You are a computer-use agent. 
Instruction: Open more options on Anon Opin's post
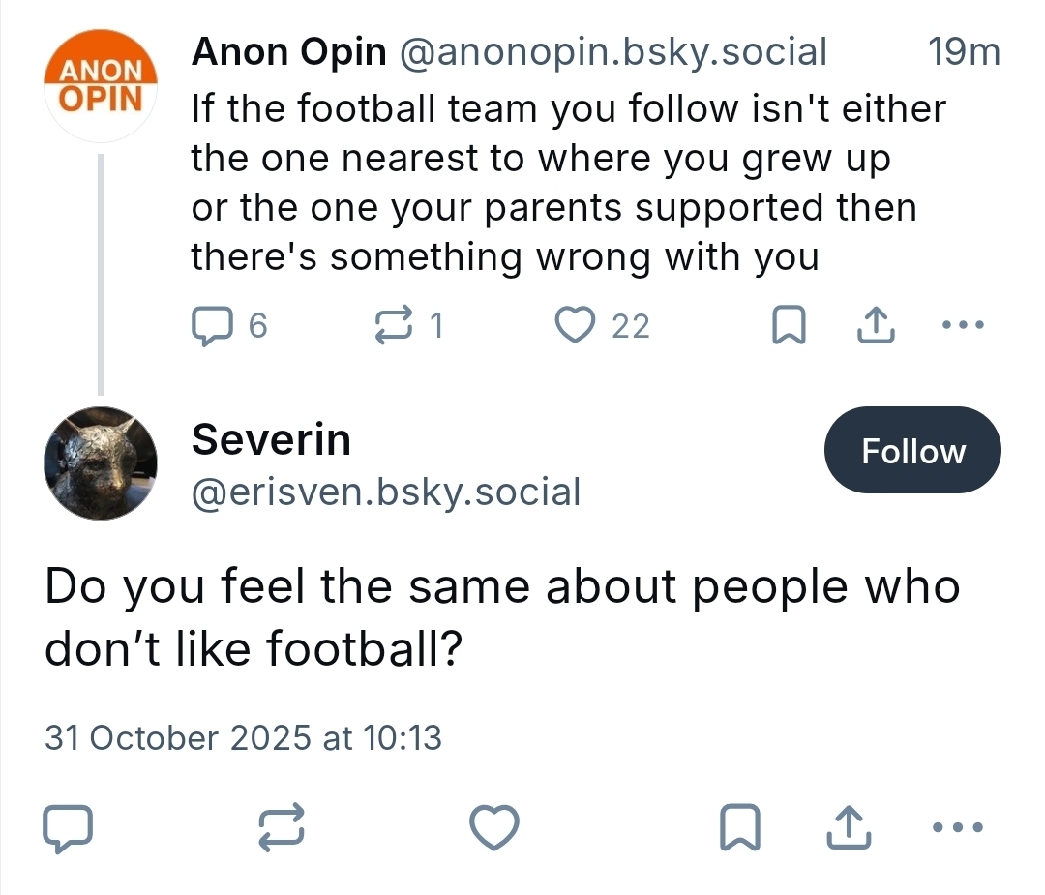pos(963,326)
